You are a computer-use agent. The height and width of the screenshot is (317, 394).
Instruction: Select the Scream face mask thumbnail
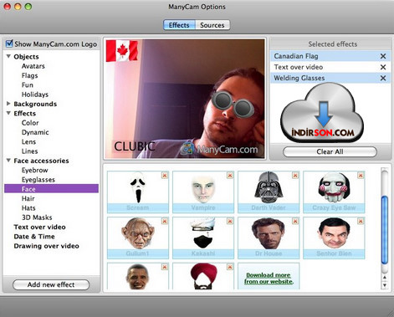click(x=138, y=192)
